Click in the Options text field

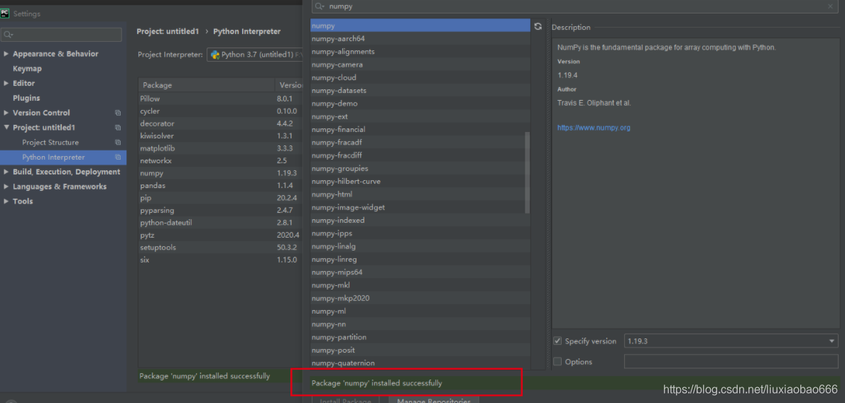pos(731,362)
